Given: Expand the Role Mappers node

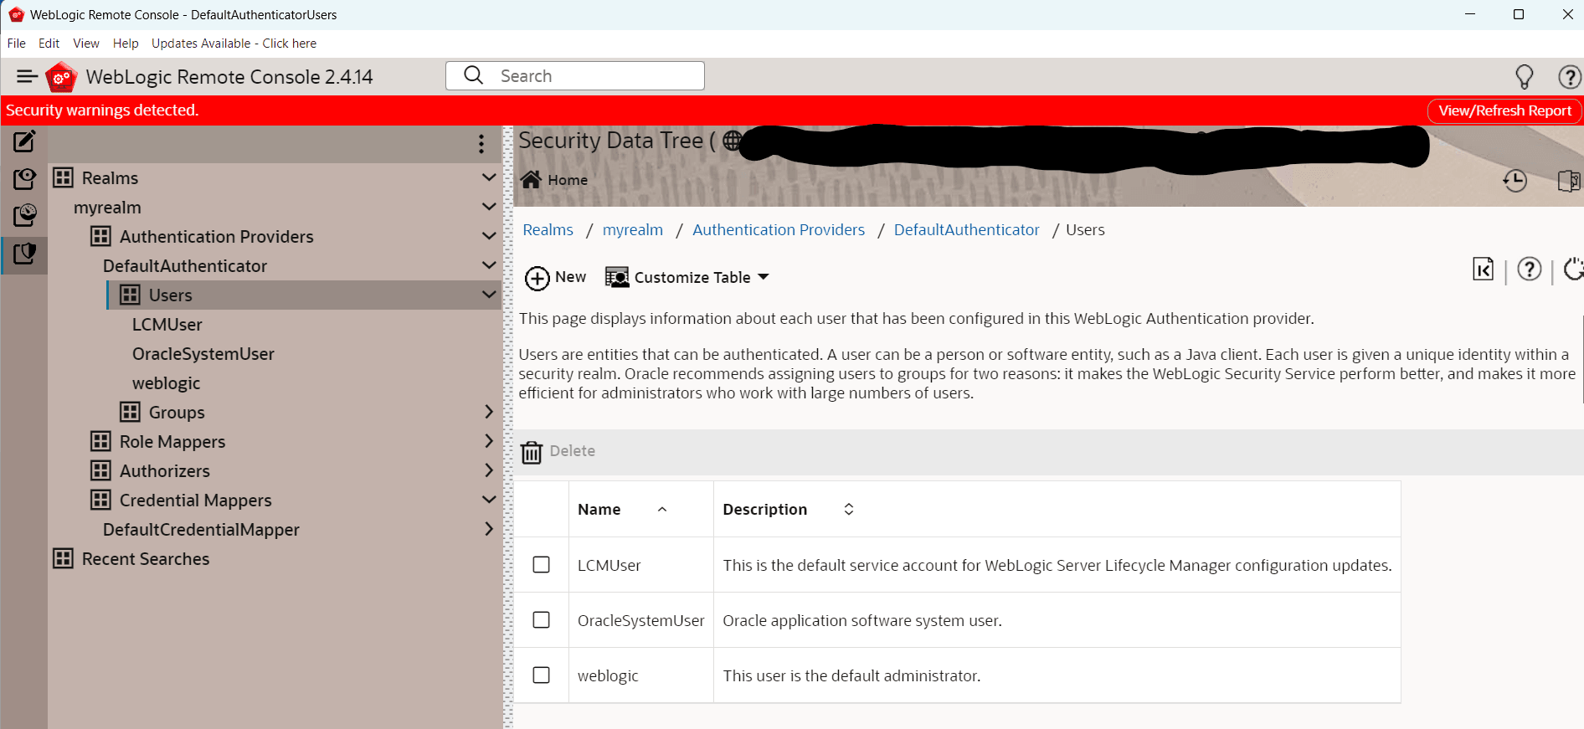Looking at the screenshot, I should (x=489, y=441).
